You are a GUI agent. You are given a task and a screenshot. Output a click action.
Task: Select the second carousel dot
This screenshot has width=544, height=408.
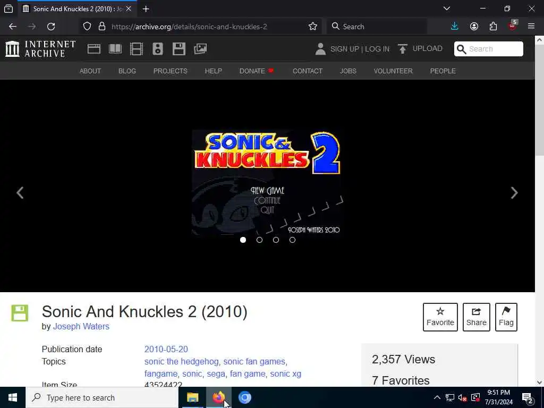pos(259,240)
